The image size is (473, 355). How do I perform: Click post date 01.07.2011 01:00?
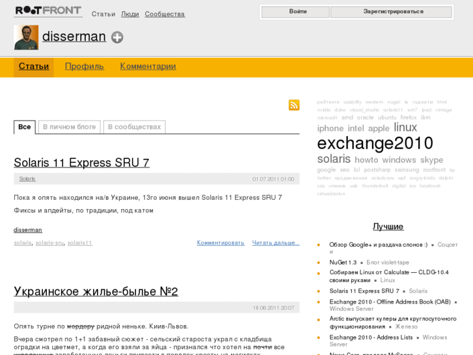click(273, 179)
